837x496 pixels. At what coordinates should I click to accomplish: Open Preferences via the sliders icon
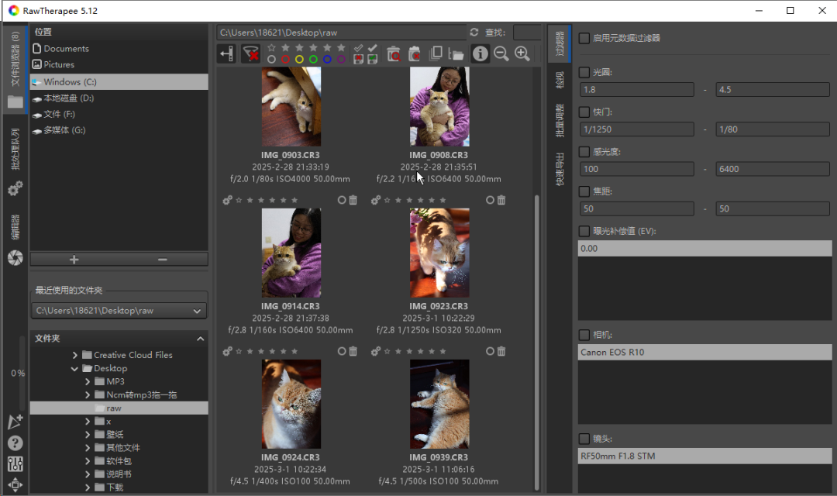pyautogui.click(x=15, y=464)
